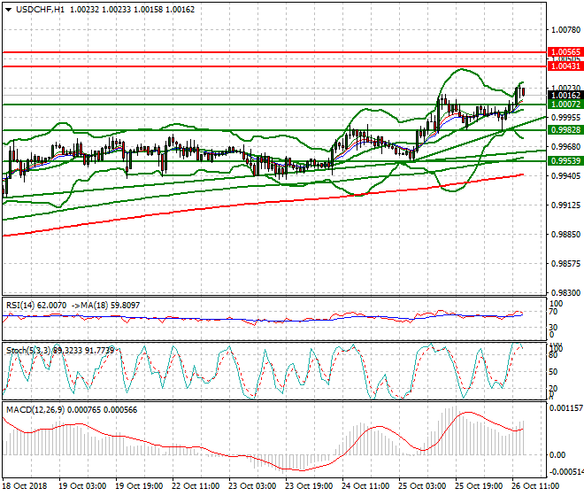Viewport: 584px width, 496px height.
Task: Click the RSI scale value 70
Action: pyautogui.click(x=553, y=312)
